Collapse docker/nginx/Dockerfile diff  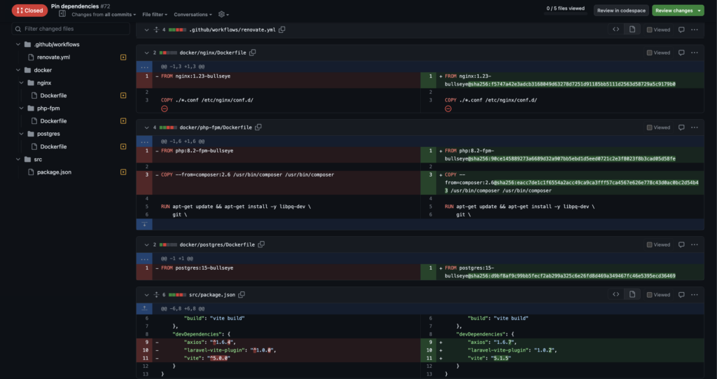click(147, 53)
